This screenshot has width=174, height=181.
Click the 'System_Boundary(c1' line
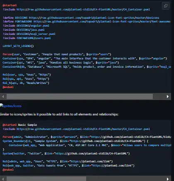point(75,141)
